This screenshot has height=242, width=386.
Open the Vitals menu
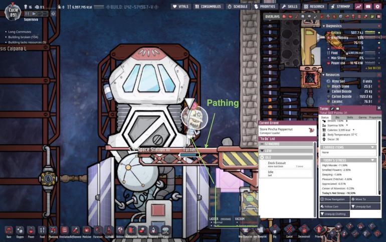(180, 7)
